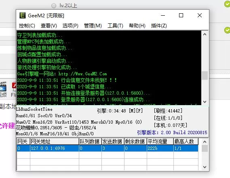230x178 pixels.
Task: Click the 剩余数据 column header
Action: coord(135,141)
